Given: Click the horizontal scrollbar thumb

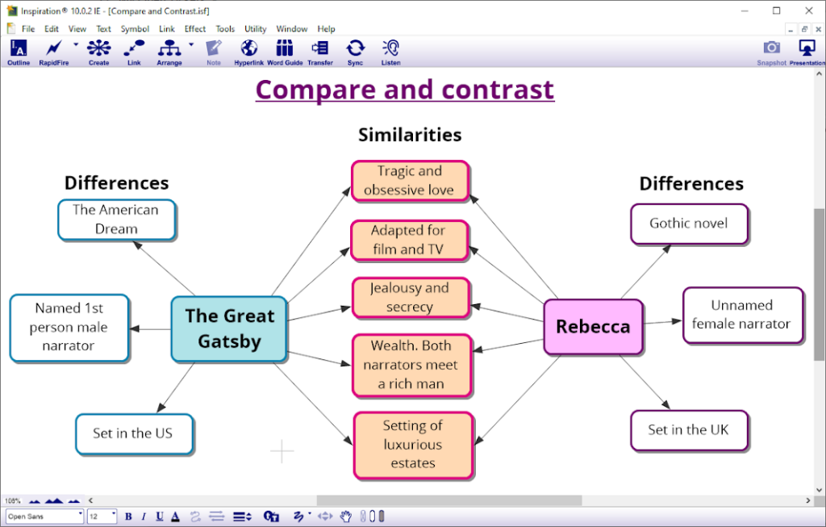Looking at the screenshot, I should tap(448, 500).
